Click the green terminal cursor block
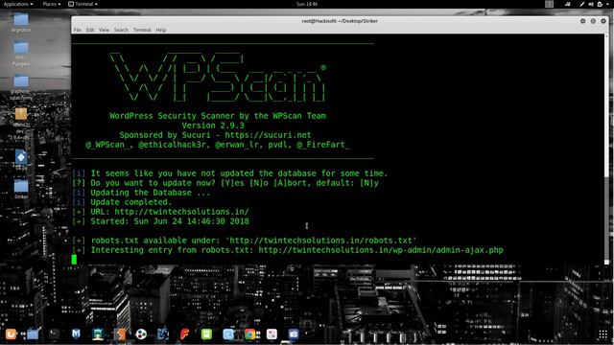Screen dimensions: 614x345 click(x=74, y=260)
